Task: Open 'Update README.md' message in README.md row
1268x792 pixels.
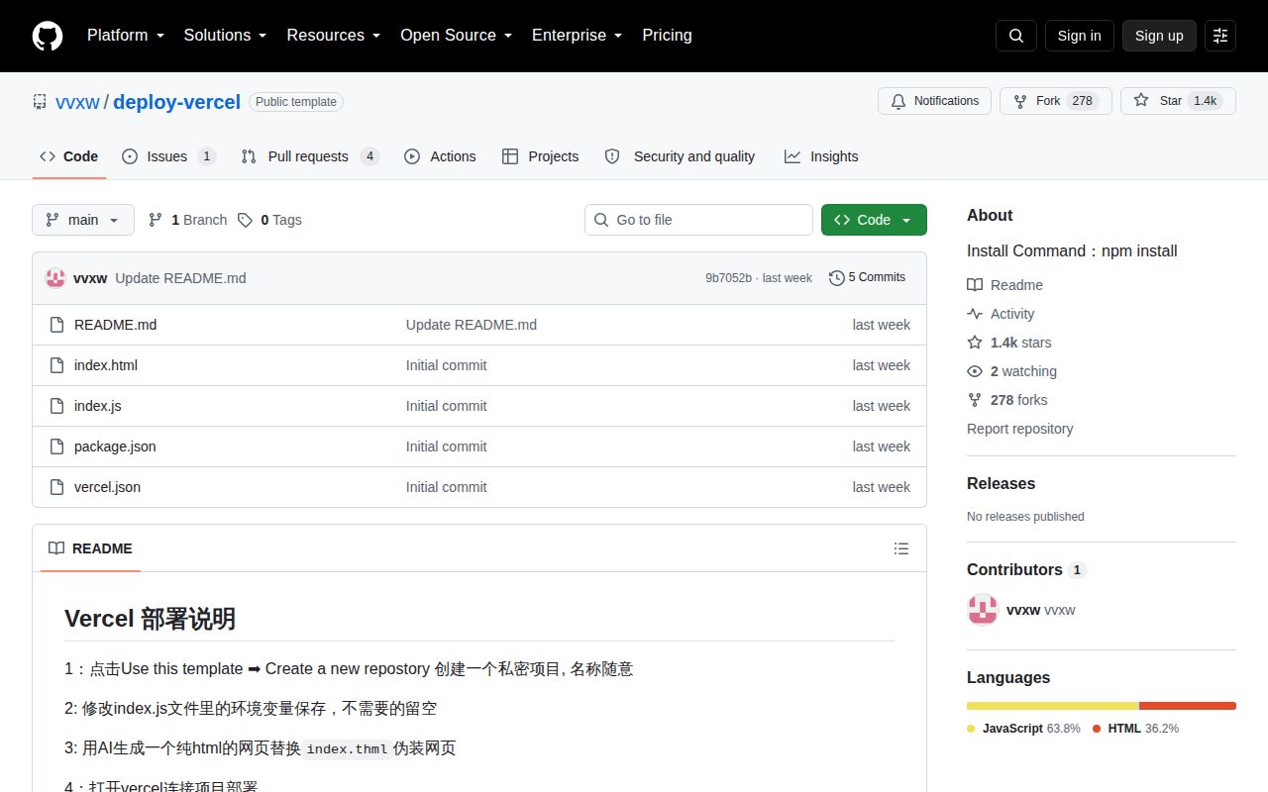Action: pos(472,325)
